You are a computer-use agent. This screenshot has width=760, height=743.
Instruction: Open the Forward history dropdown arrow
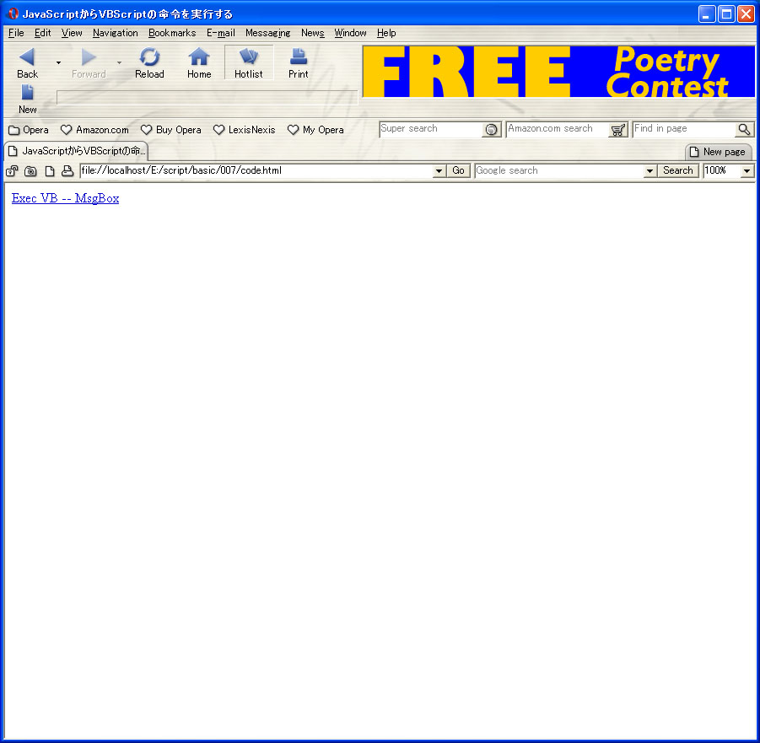119,62
